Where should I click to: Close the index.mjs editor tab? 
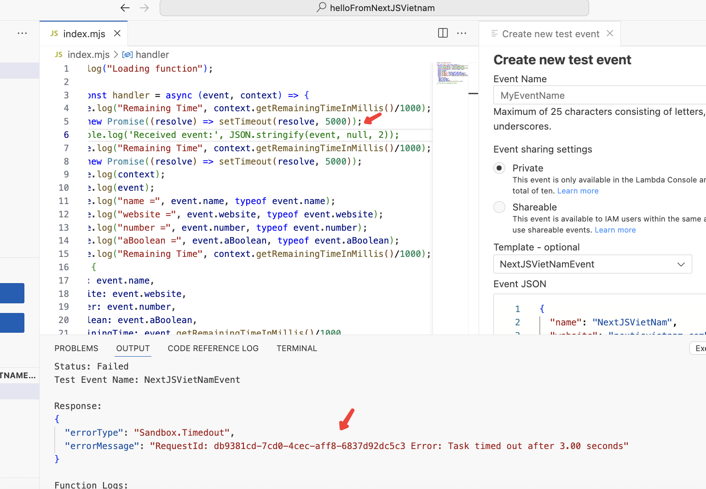(x=117, y=34)
